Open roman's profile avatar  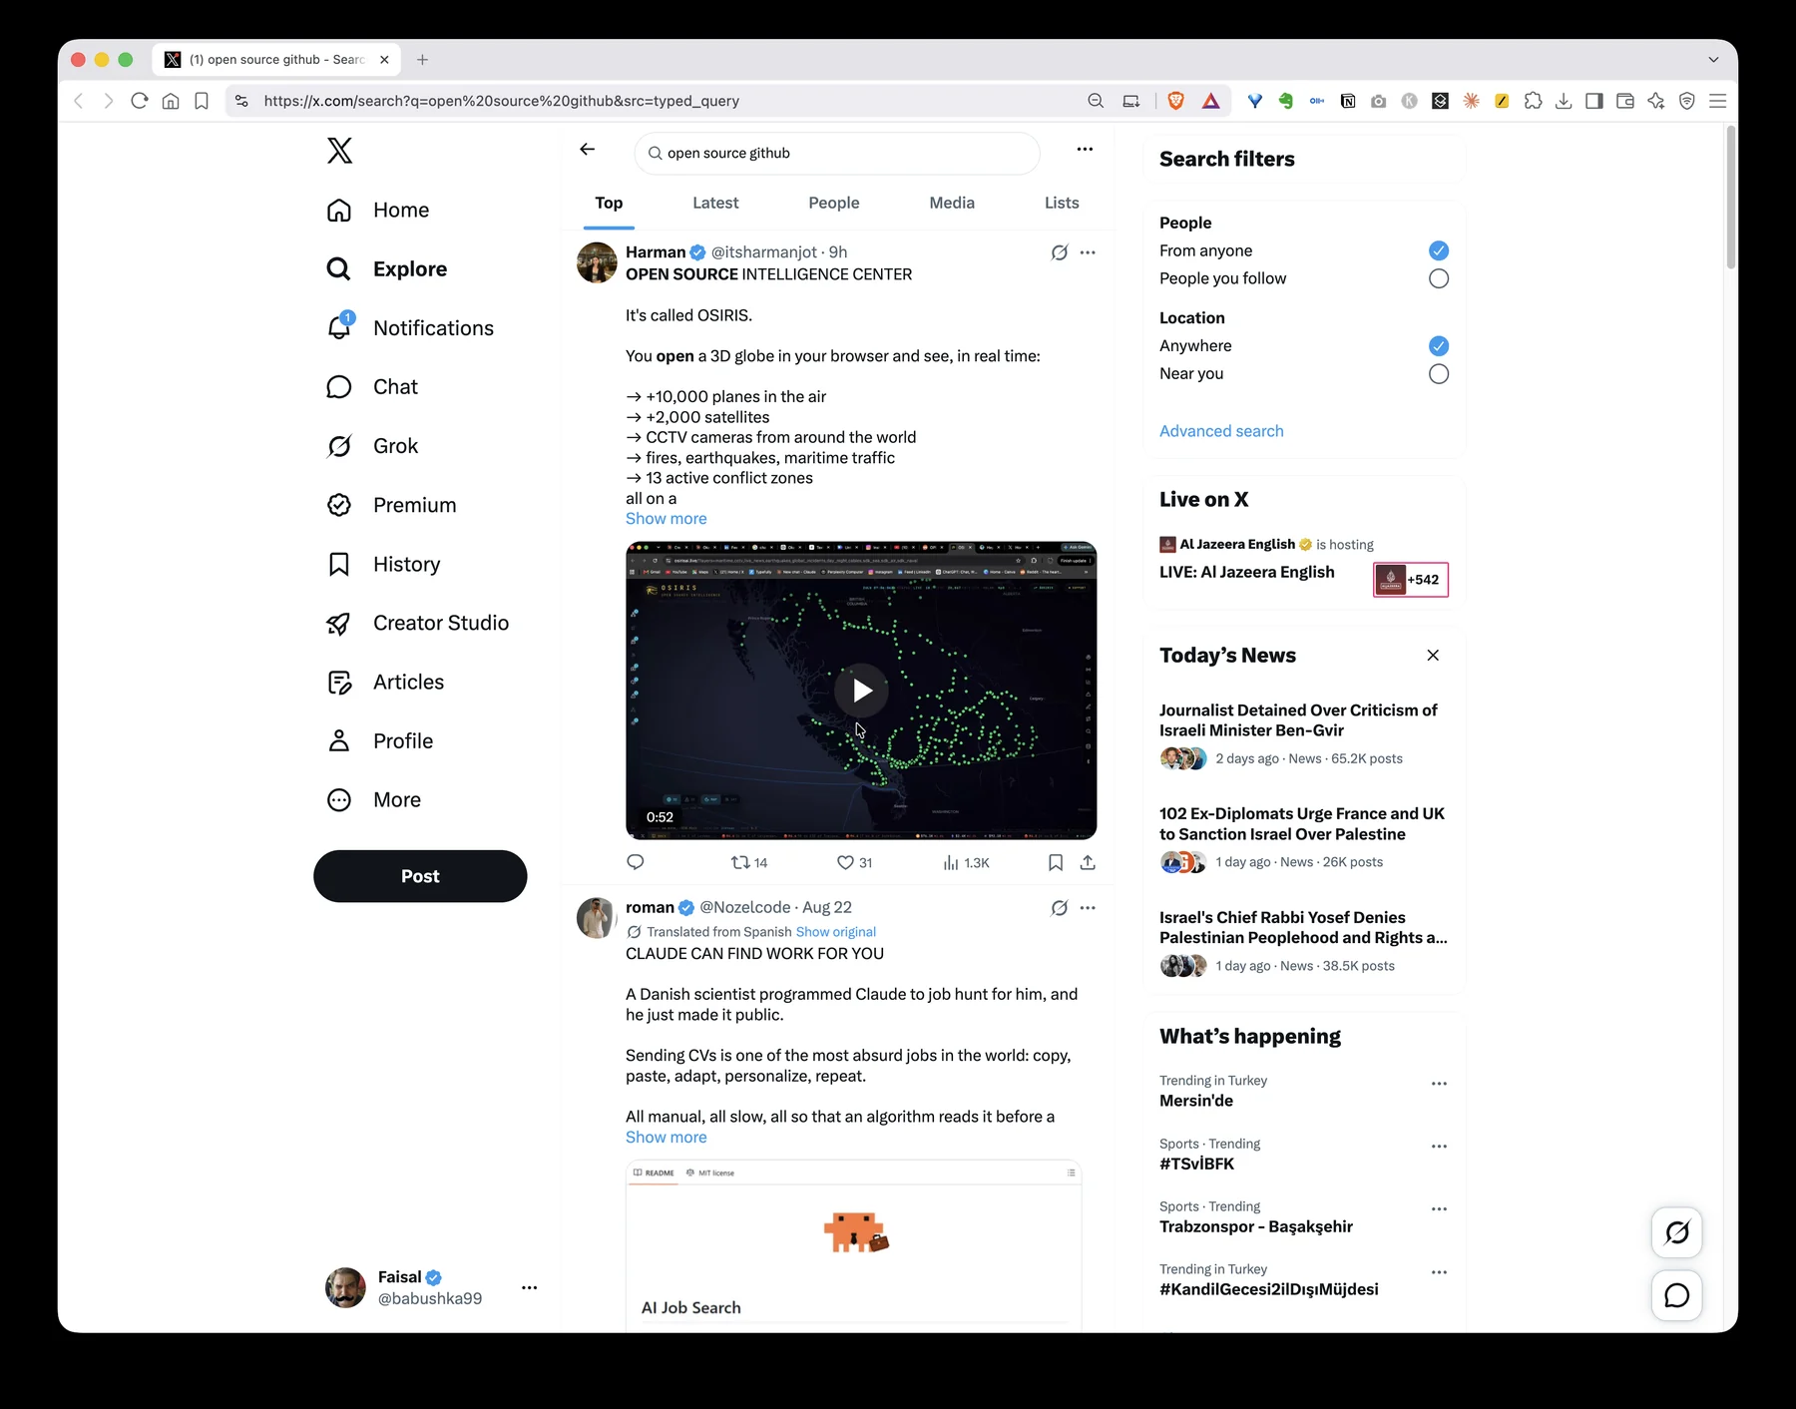(x=597, y=918)
